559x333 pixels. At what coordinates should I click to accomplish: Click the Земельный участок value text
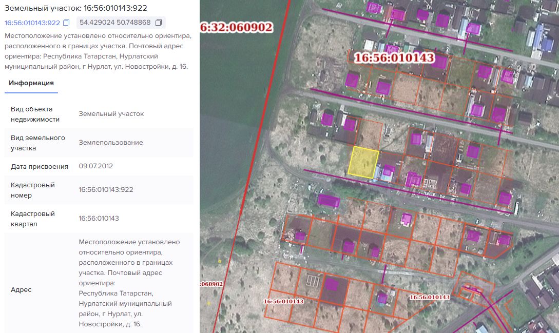(111, 114)
